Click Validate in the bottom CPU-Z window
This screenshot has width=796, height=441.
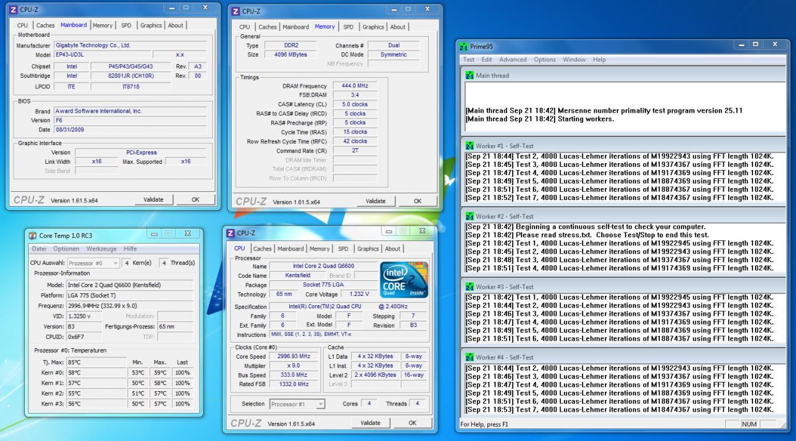coord(370,423)
